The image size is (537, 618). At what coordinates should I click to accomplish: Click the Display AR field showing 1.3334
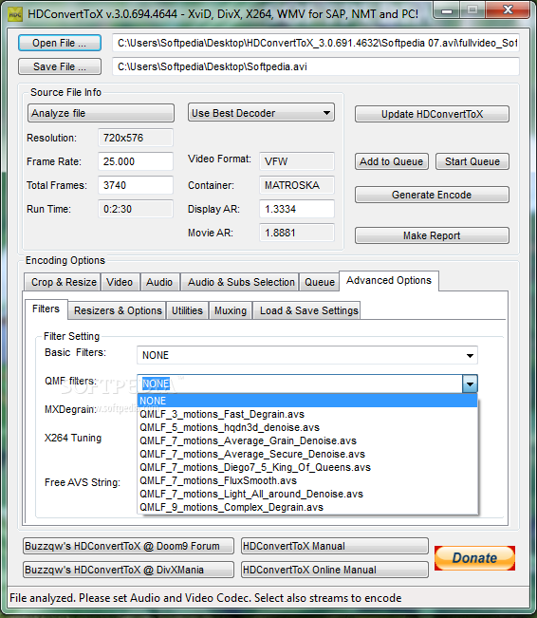pos(297,209)
